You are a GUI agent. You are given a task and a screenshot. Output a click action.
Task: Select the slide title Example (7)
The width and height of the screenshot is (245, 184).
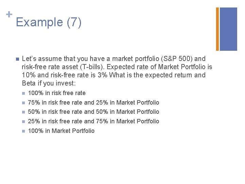coord(49,22)
